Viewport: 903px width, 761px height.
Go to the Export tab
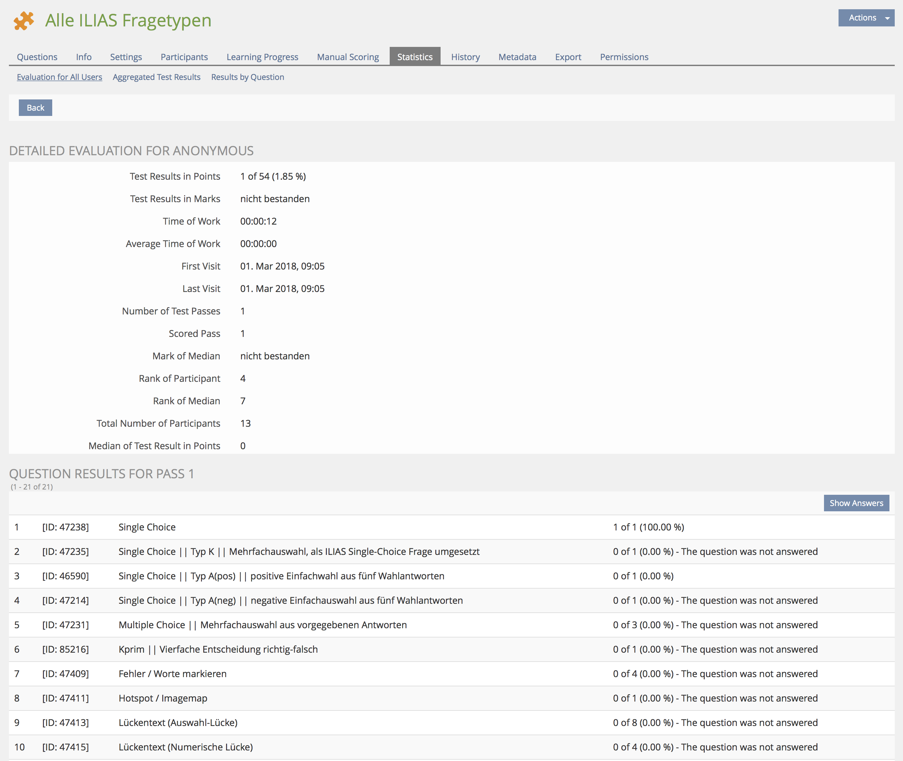[568, 57]
